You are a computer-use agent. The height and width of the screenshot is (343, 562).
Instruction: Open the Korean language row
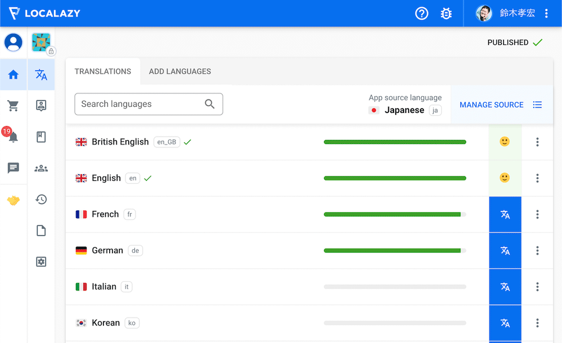point(106,323)
